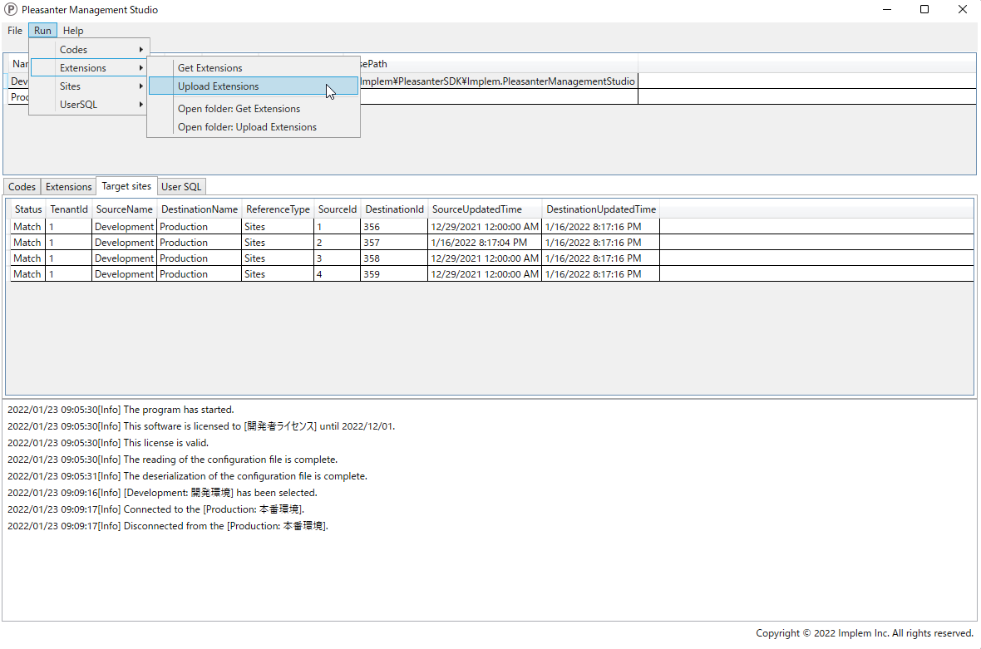Sort by the SourceId column header
The height and width of the screenshot is (649, 981).
[x=338, y=209]
